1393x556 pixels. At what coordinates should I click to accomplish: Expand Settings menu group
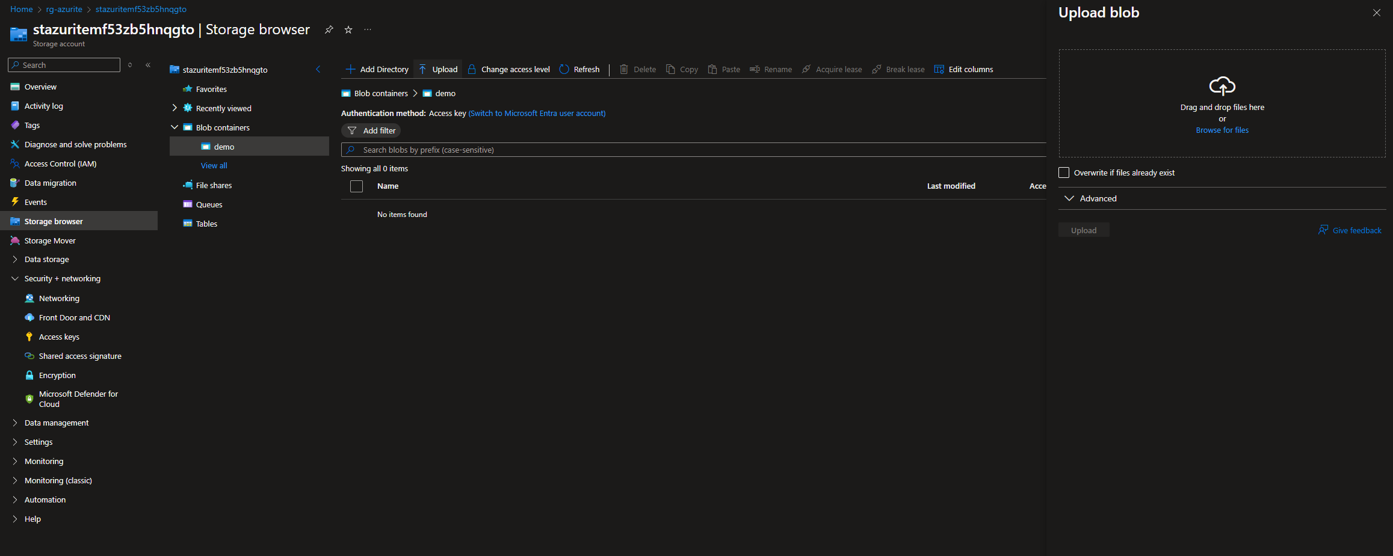(x=15, y=442)
